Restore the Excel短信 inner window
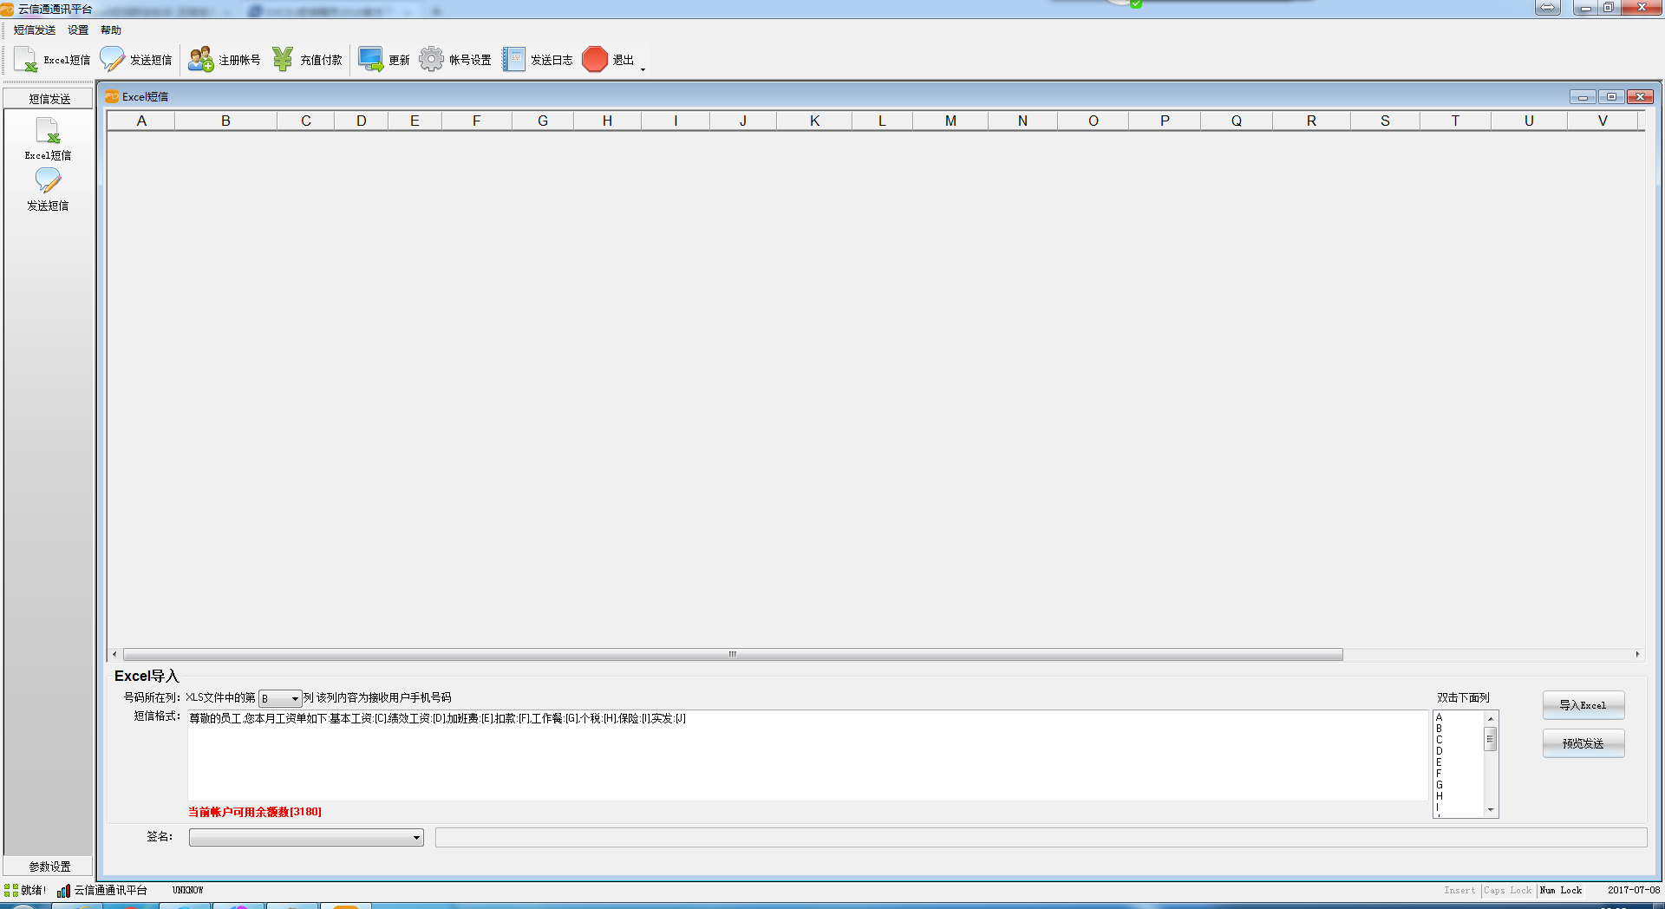This screenshot has width=1665, height=909. pos(1611,96)
